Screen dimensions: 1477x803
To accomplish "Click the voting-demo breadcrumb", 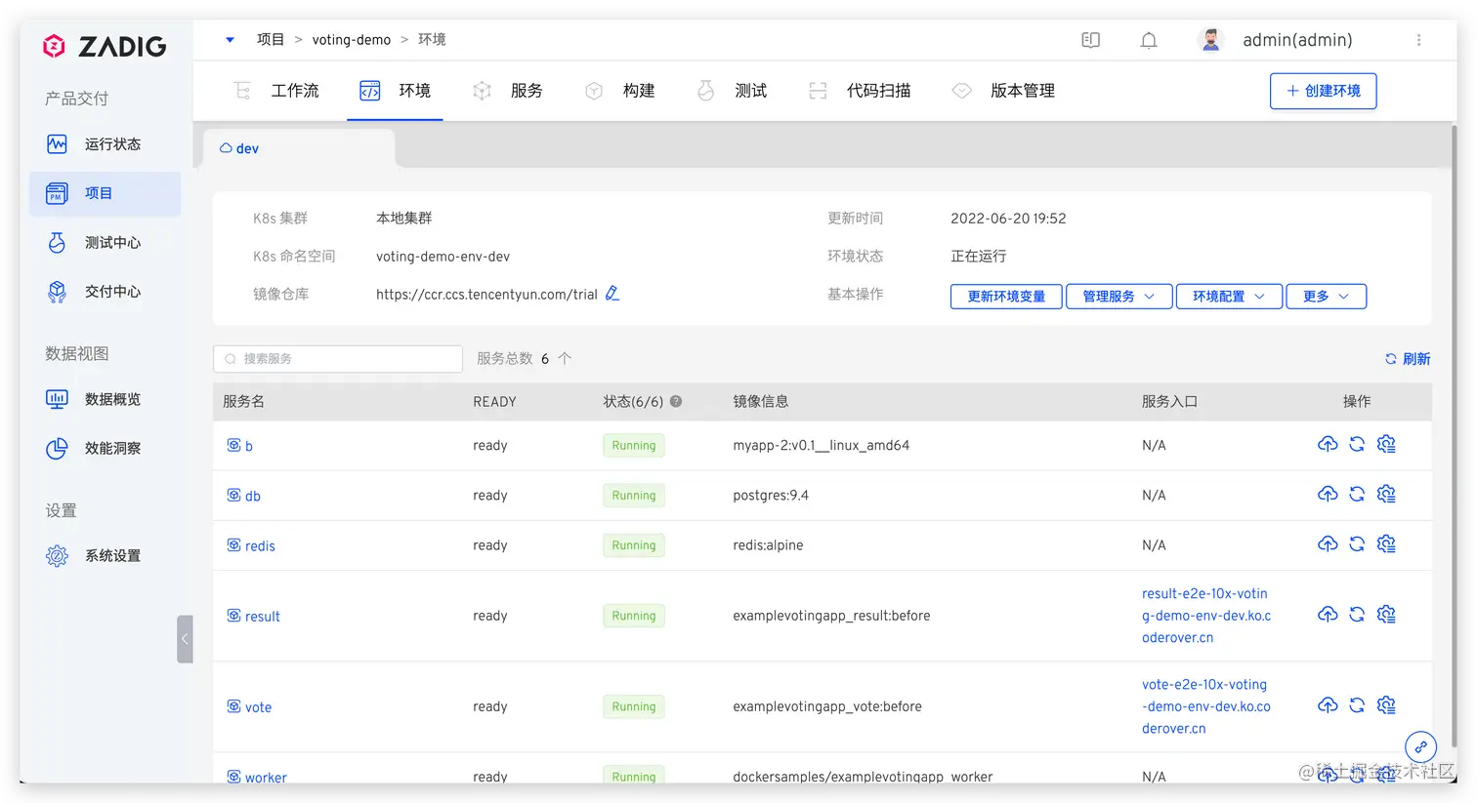I will [x=352, y=40].
